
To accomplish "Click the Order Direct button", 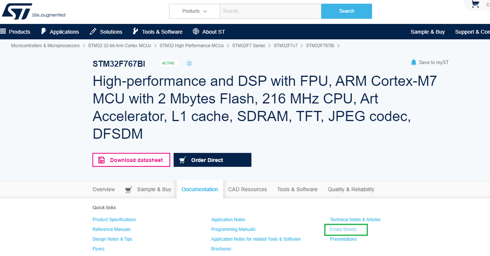I will click(212, 160).
